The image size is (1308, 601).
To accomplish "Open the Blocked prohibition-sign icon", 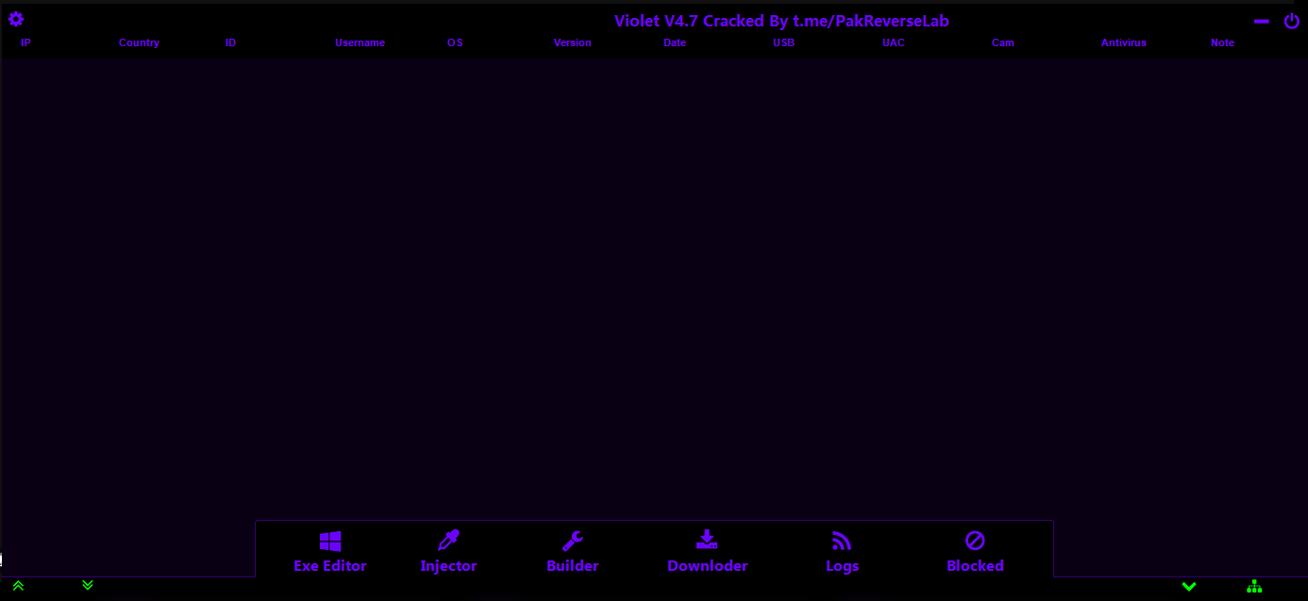I will 975,541.
